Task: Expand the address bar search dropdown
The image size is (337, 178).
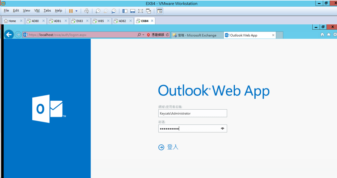Action: tap(143, 35)
